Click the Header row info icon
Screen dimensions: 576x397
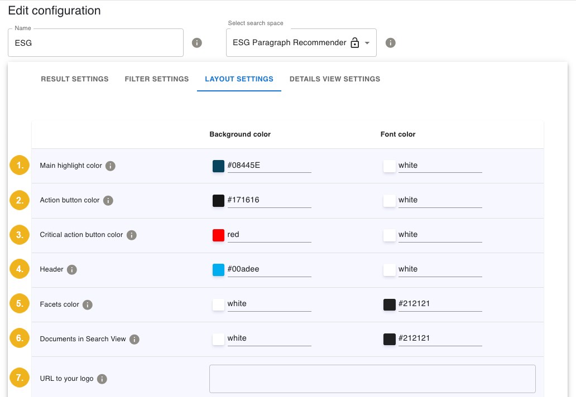[71, 269]
